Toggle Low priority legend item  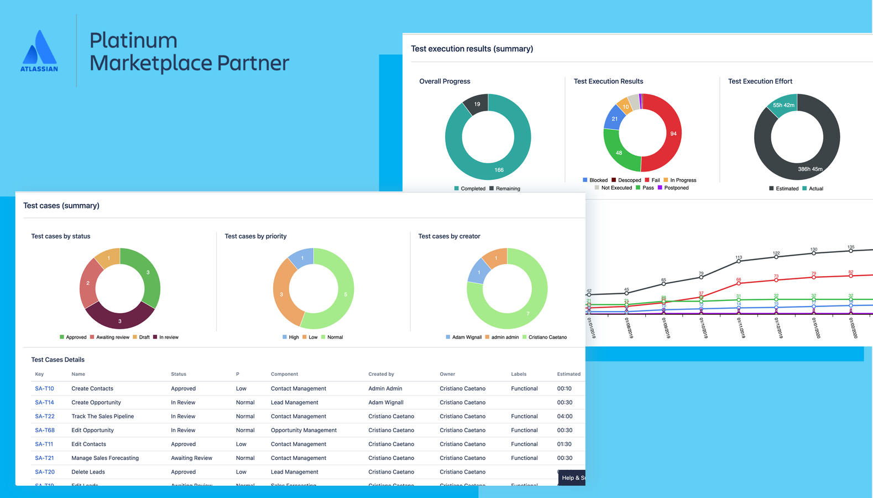[310, 337]
